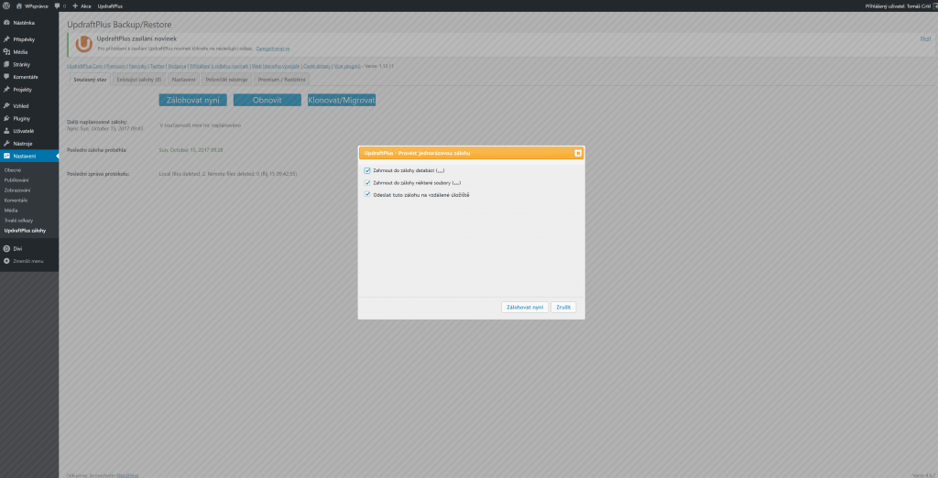Open UpdraftPlus zálohy submenu item
This screenshot has width=938, height=478.
25,231
